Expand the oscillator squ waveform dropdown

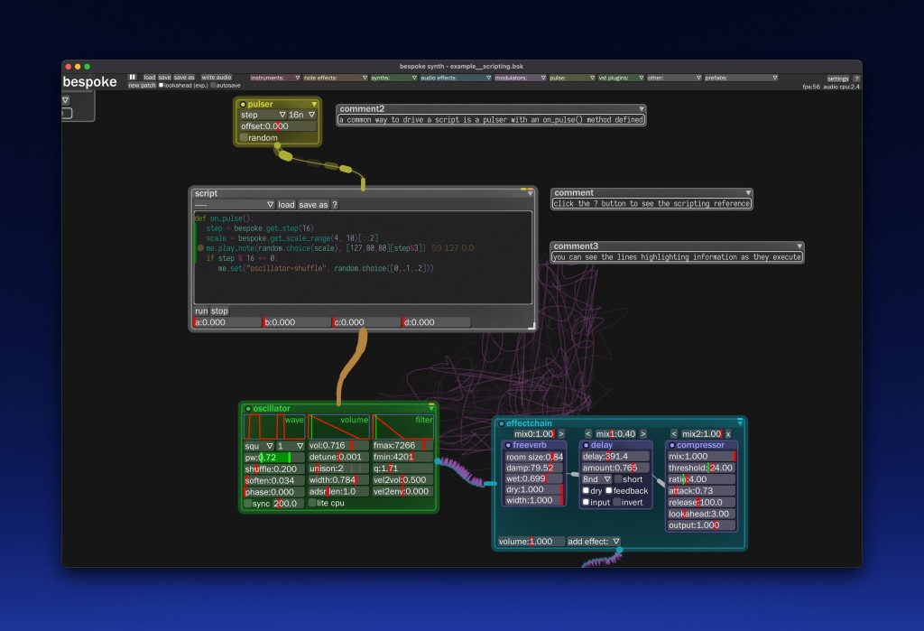coord(259,446)
